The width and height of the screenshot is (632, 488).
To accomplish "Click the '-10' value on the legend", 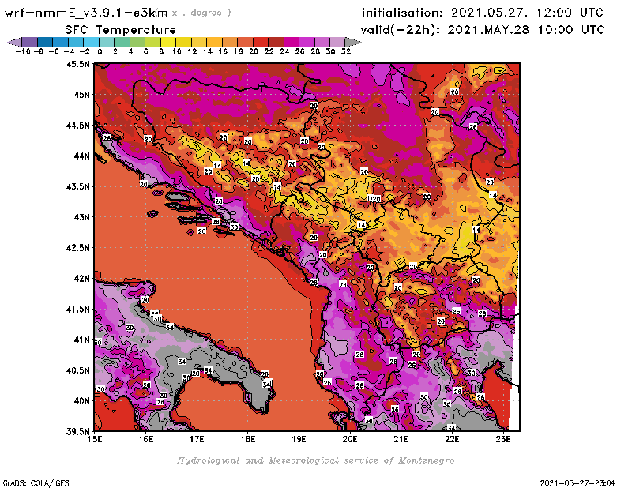I will 23,51.
